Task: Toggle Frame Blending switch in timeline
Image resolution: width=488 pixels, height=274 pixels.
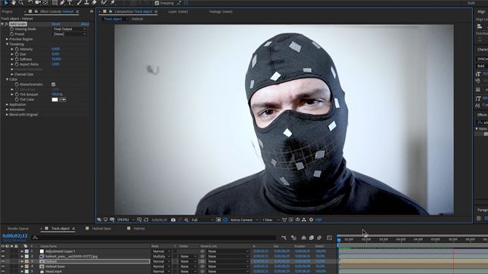Action: (x=312, y=238)
